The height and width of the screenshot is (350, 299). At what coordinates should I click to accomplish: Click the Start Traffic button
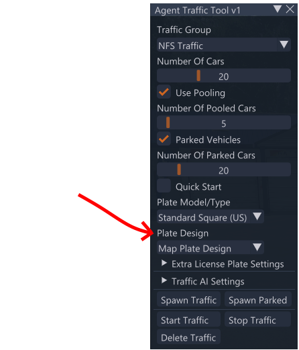[x=188, y=319]
